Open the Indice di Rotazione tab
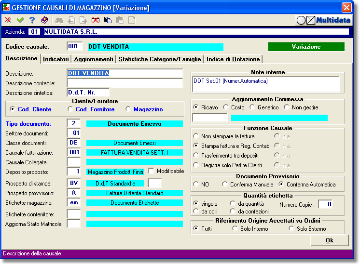Viewport: 360px width, 265px height. 233,59
